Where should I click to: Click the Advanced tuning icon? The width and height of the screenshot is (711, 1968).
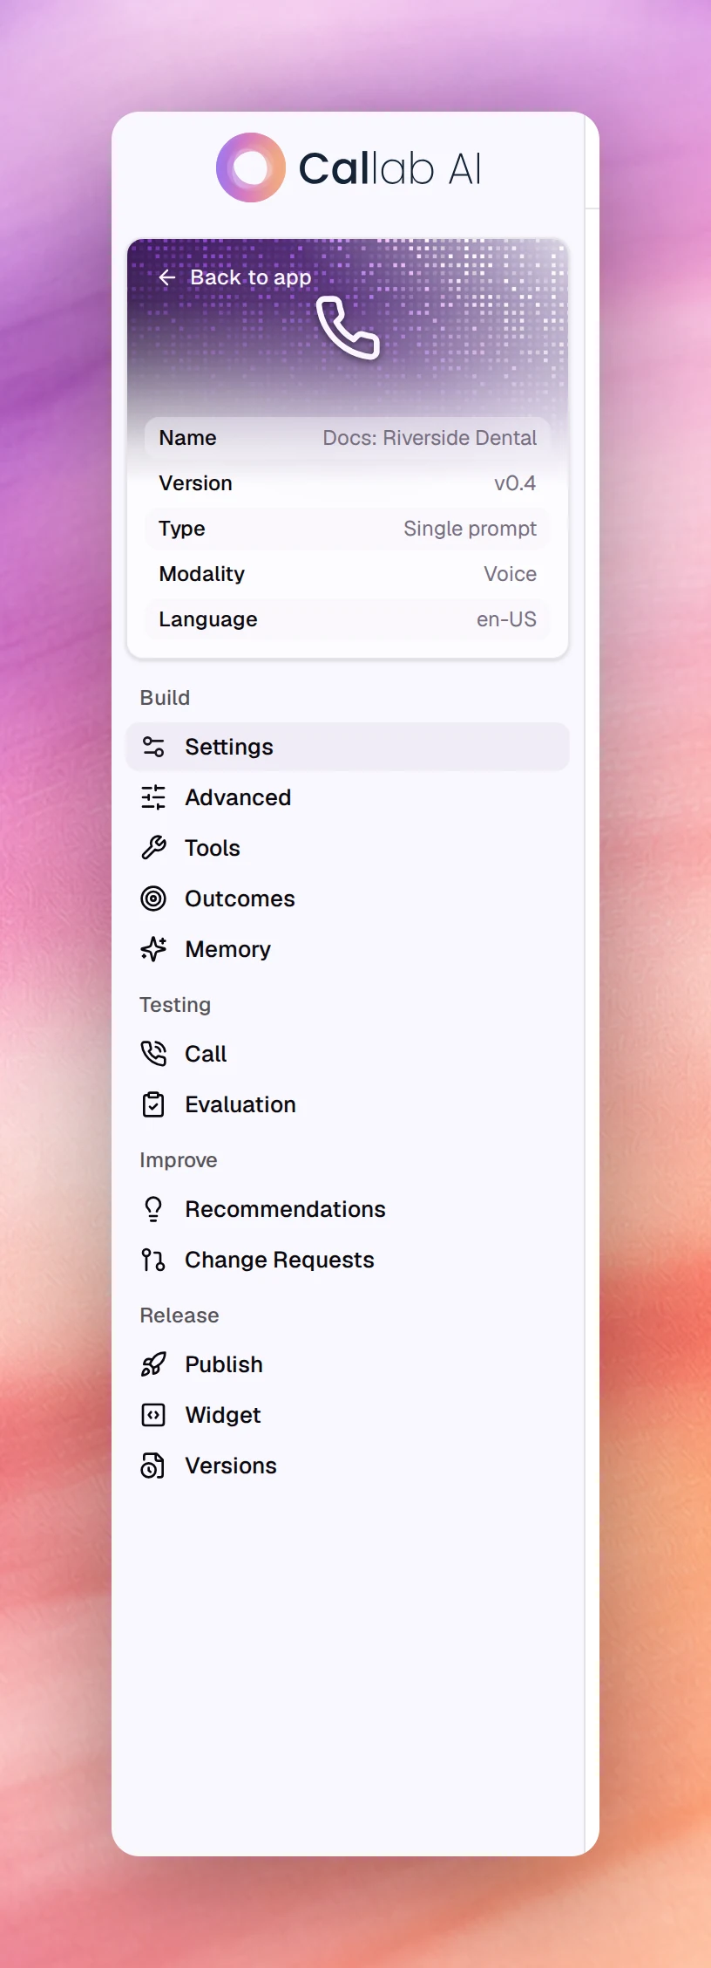tap(153, 797)
